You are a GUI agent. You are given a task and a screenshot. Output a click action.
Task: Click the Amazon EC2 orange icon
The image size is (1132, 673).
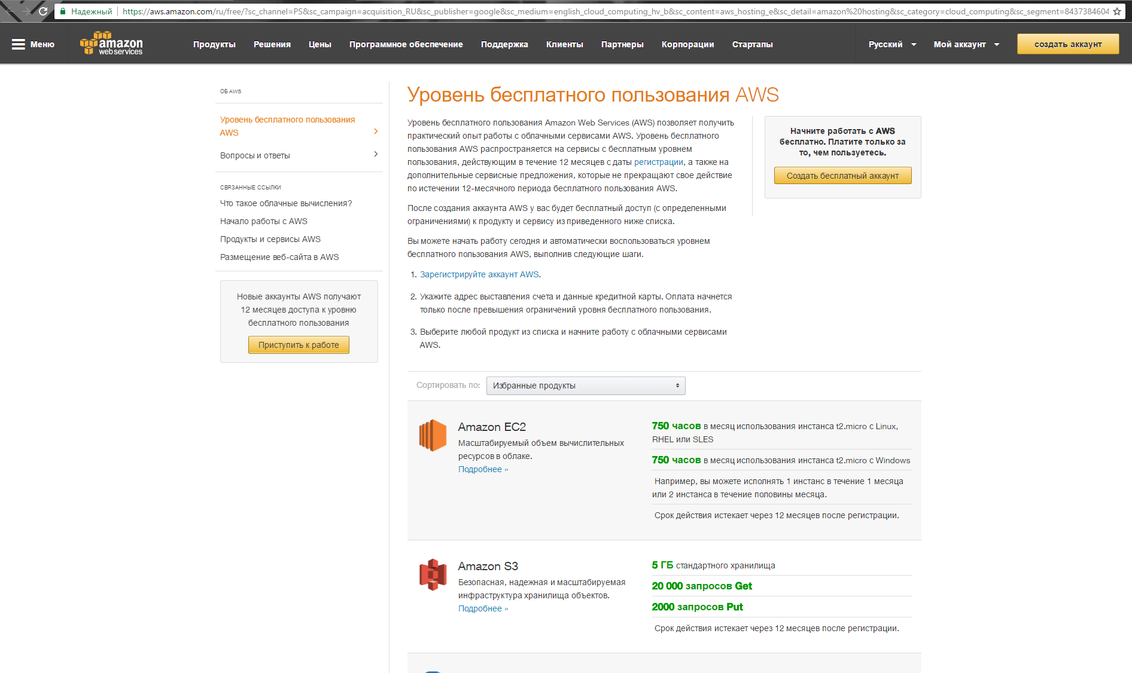coord(433,435)
